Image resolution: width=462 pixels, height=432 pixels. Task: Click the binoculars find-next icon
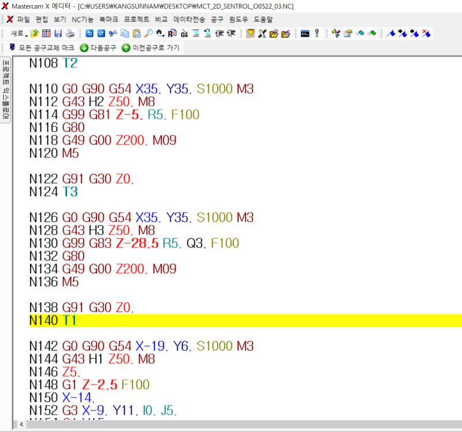(x=161, y=33)
